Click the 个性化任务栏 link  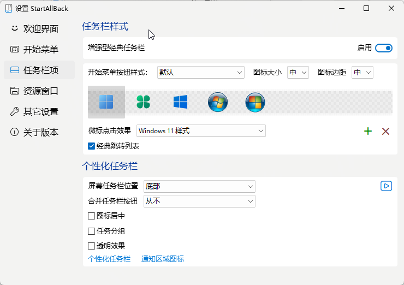pos(109,259)
